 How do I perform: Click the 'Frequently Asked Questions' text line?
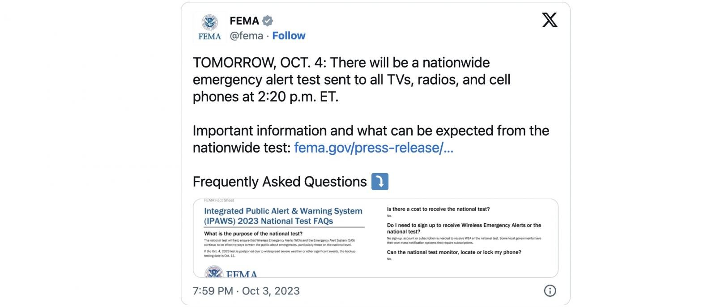280,182
